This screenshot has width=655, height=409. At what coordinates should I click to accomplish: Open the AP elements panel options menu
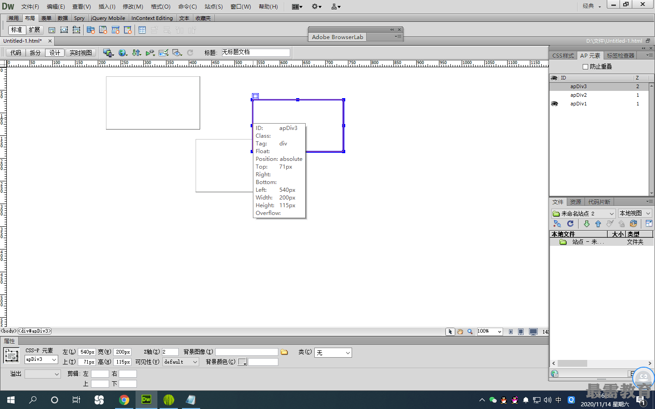649,55
